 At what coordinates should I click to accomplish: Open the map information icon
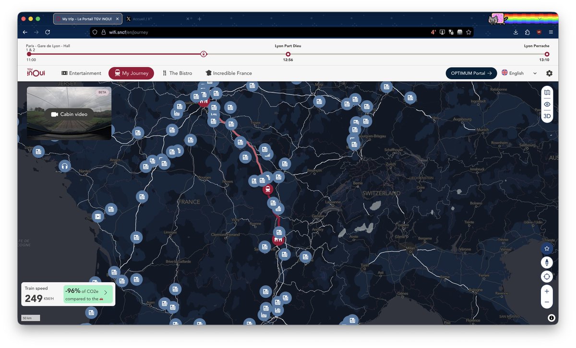[x=551, y=318]
